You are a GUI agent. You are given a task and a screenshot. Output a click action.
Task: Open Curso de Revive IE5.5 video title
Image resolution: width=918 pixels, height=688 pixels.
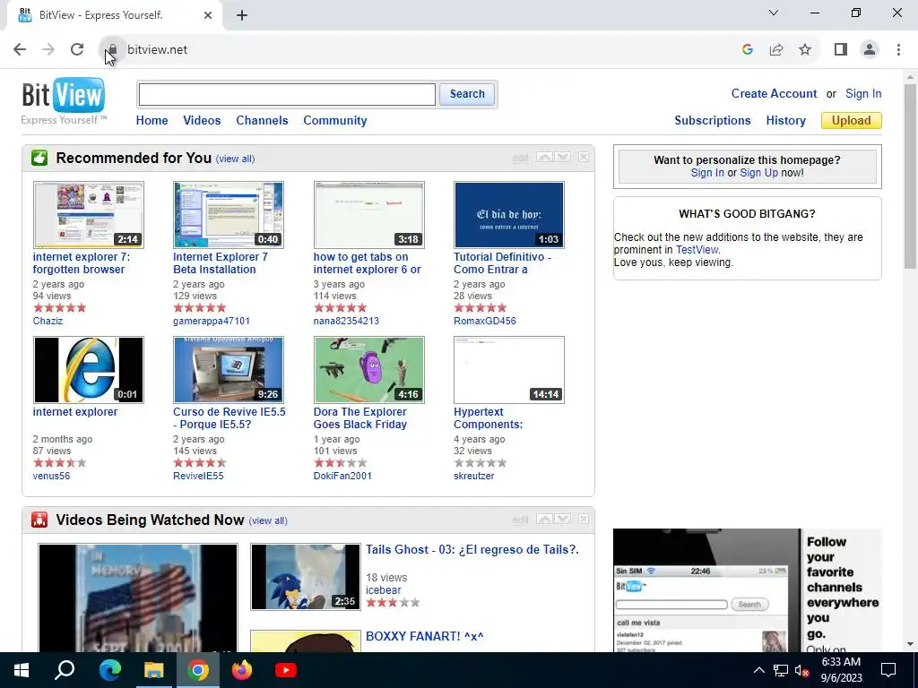pos(229,418)
